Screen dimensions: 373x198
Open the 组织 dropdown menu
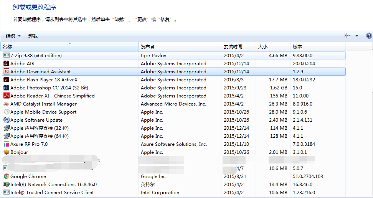(x=13, y=36)
